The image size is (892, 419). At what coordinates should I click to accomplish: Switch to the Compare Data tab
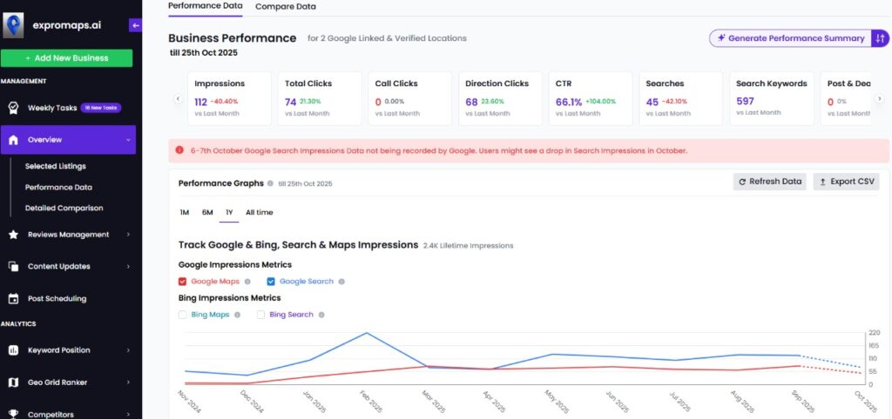point(285,7)
